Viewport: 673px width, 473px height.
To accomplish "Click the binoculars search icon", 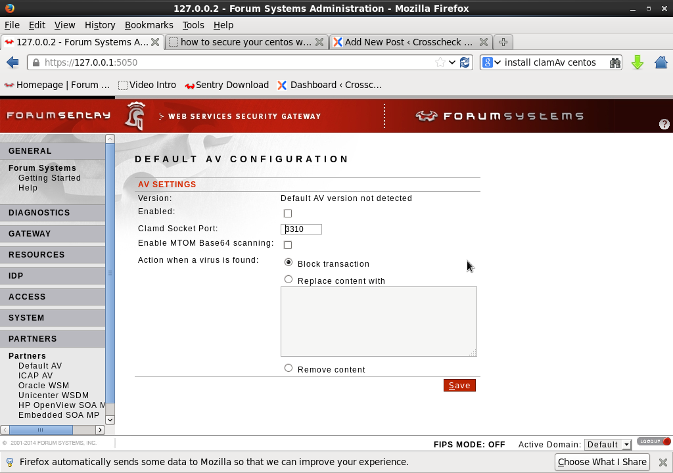I will pos(615,62).
